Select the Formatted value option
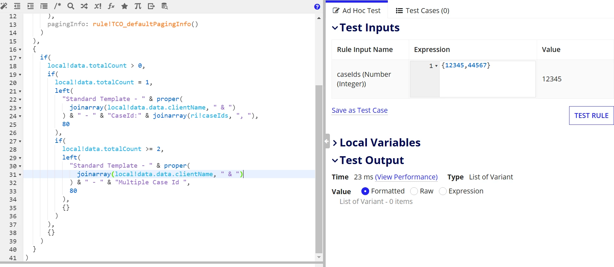The height and width of the screenshot is (267, 614). 365,191
